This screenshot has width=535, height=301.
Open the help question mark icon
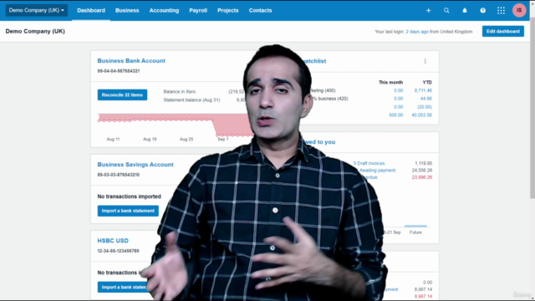click(483, 11)
